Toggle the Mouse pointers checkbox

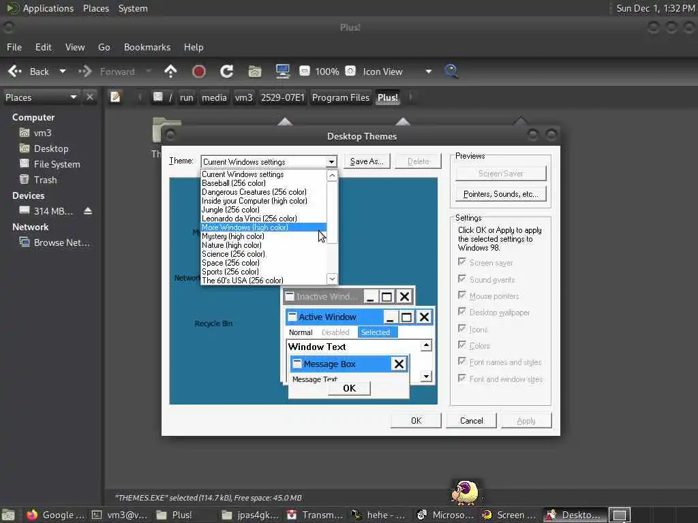[x=462, y=296]
